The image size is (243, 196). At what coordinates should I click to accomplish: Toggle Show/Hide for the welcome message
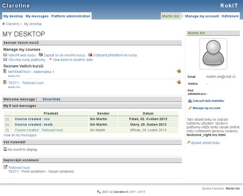(52, 99)
